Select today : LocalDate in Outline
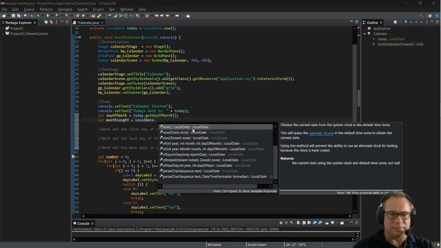Screen dimensions: 441x248 pyautogui.click(x=391, y=39)
